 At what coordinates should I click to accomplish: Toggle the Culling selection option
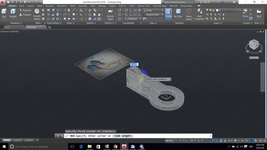[168, 14]
